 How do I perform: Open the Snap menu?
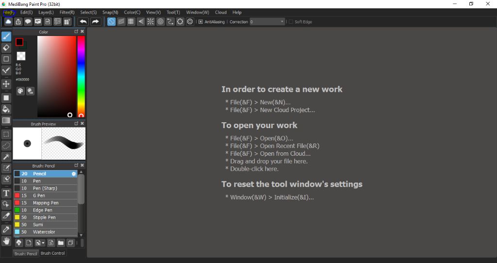[110, 12]
